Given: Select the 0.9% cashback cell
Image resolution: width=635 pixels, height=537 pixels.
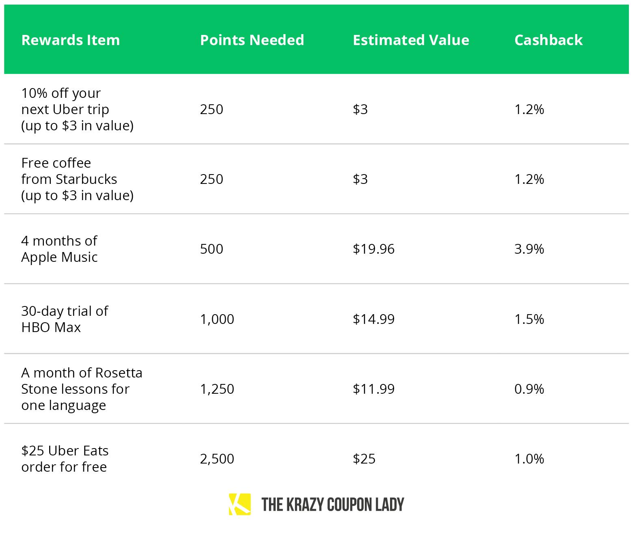Looking at the screenshot, I should click(x=529, y=389).
